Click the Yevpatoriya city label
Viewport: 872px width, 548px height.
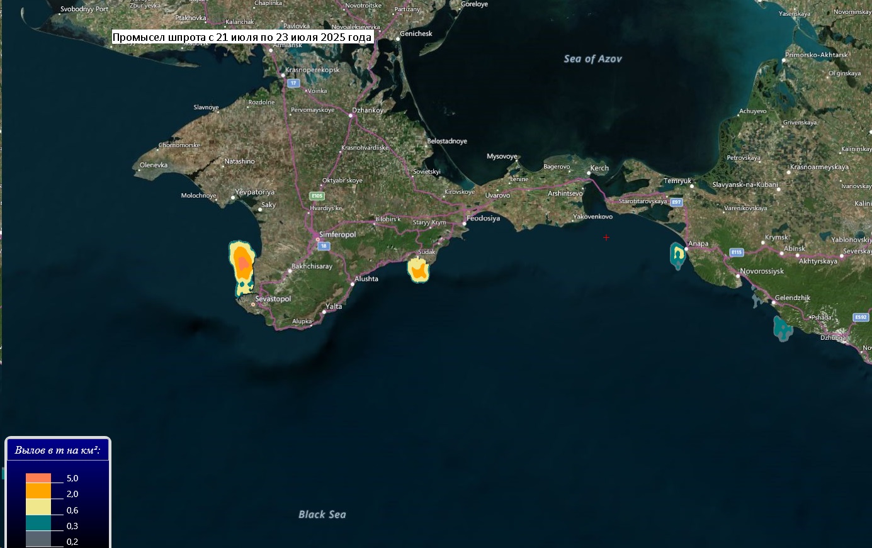point(254,192)
